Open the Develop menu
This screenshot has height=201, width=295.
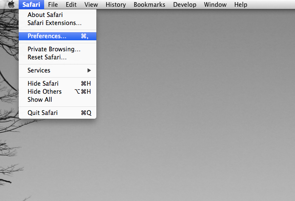[185, 4]
